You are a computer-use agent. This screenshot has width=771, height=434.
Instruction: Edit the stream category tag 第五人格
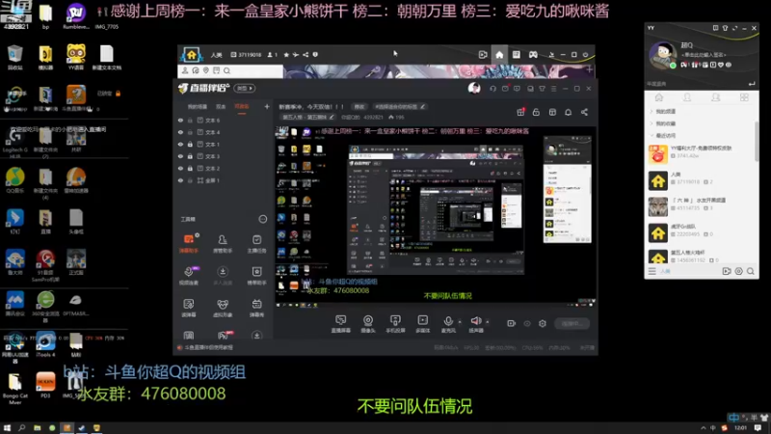tap(307, 117)
